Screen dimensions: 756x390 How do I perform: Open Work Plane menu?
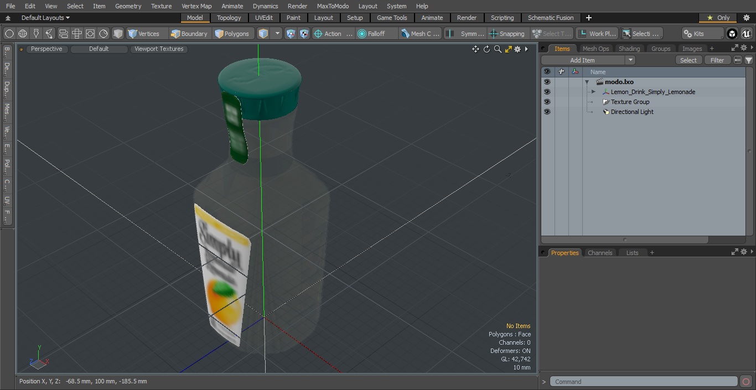(x=597, y=34)
